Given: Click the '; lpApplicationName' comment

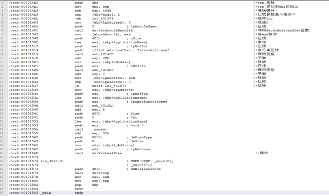Looking at the screenshot, I should [x=147, y=102].
